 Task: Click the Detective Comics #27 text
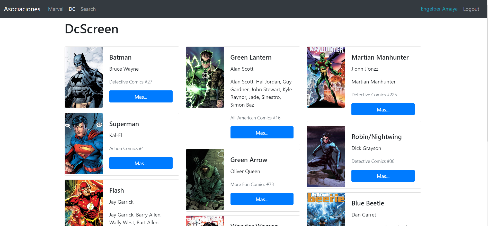click(131, 82)
